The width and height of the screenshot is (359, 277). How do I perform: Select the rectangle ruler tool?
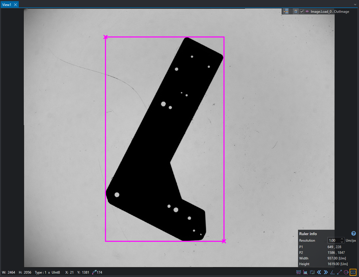(353, 272)
